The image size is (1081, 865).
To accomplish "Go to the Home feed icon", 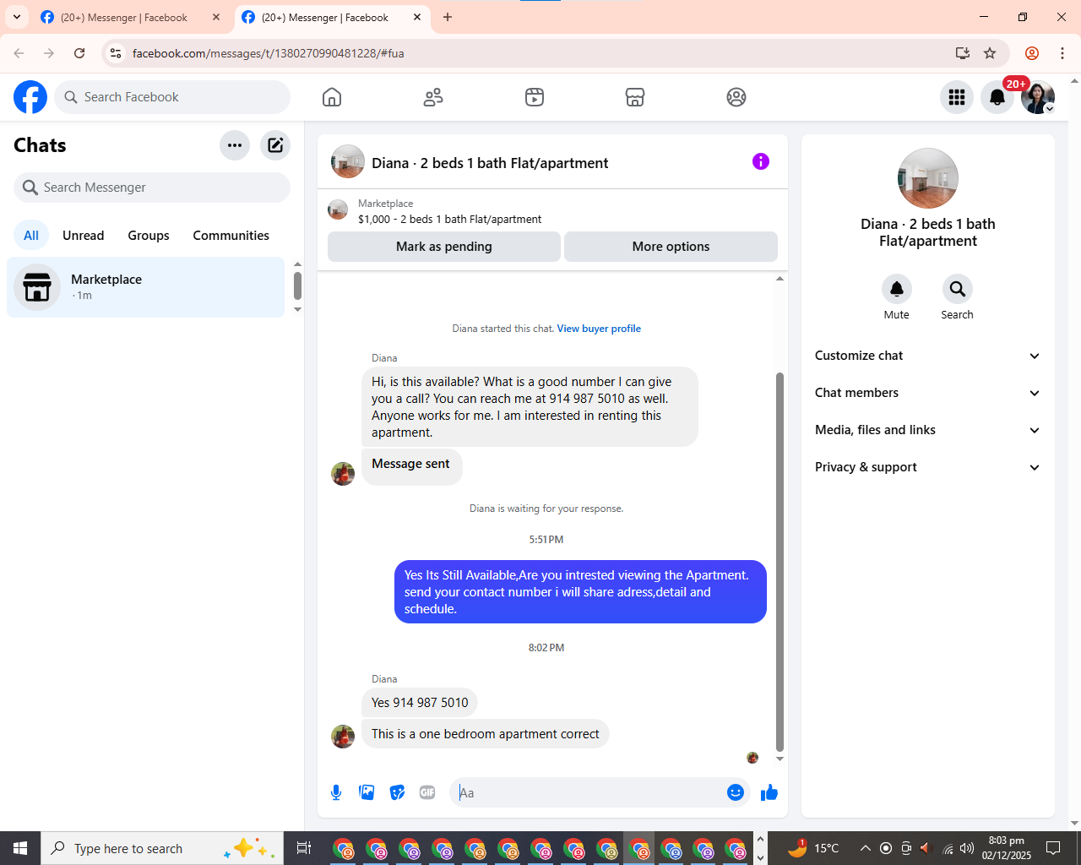I will [332, 97].
